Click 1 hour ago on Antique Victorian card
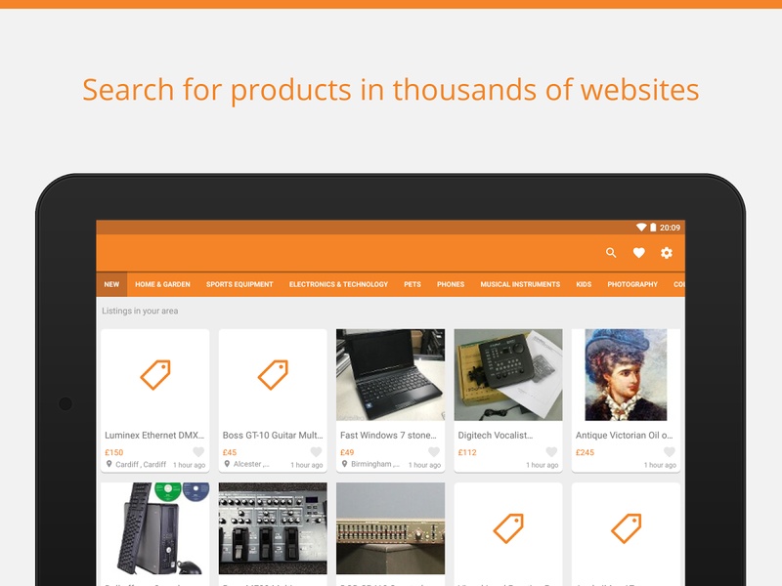 (x=660, y=465)
